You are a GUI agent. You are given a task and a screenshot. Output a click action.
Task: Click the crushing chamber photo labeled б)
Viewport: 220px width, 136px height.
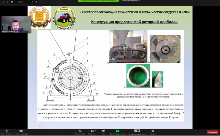tap(165, 49)
